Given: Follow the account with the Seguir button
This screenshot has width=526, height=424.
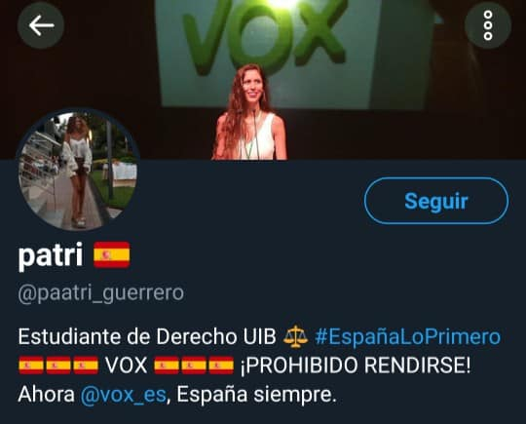Looking at the screenshot, I should tap(436, 201).
